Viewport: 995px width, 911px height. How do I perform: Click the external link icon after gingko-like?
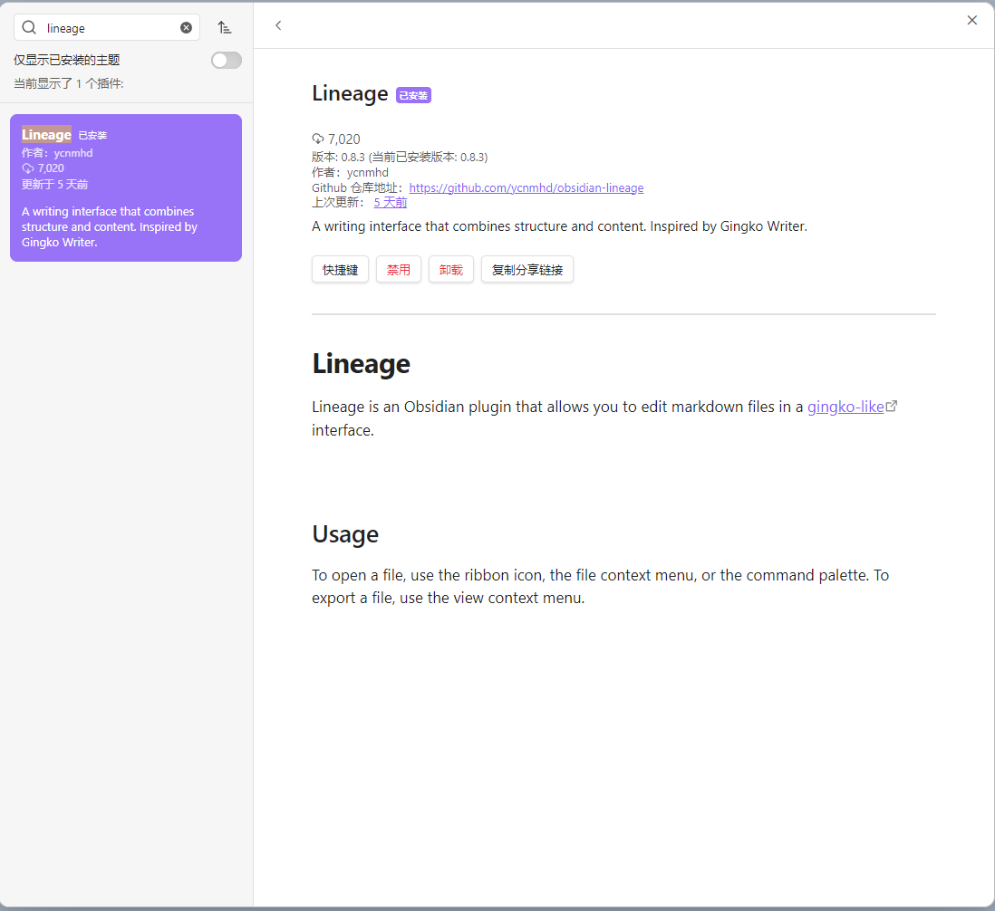click(892, 407)
